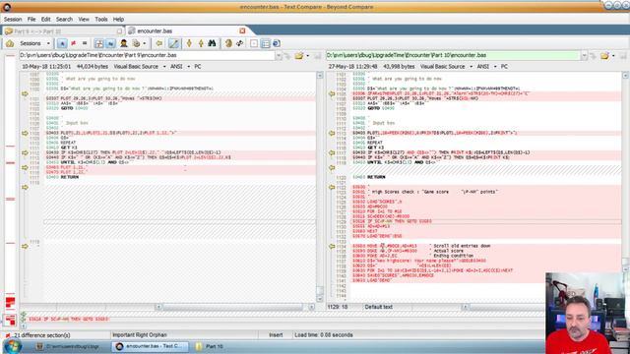Click the right file path field
The width and height of the screenshot is (630, 354).
tap(453, 55)
